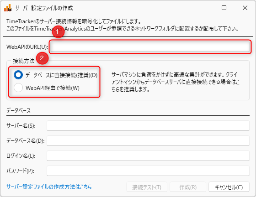The width and height of the screenshot is (256, 197).
Task: Click the TimeTracker app icon in title bar
Action: 8,8
